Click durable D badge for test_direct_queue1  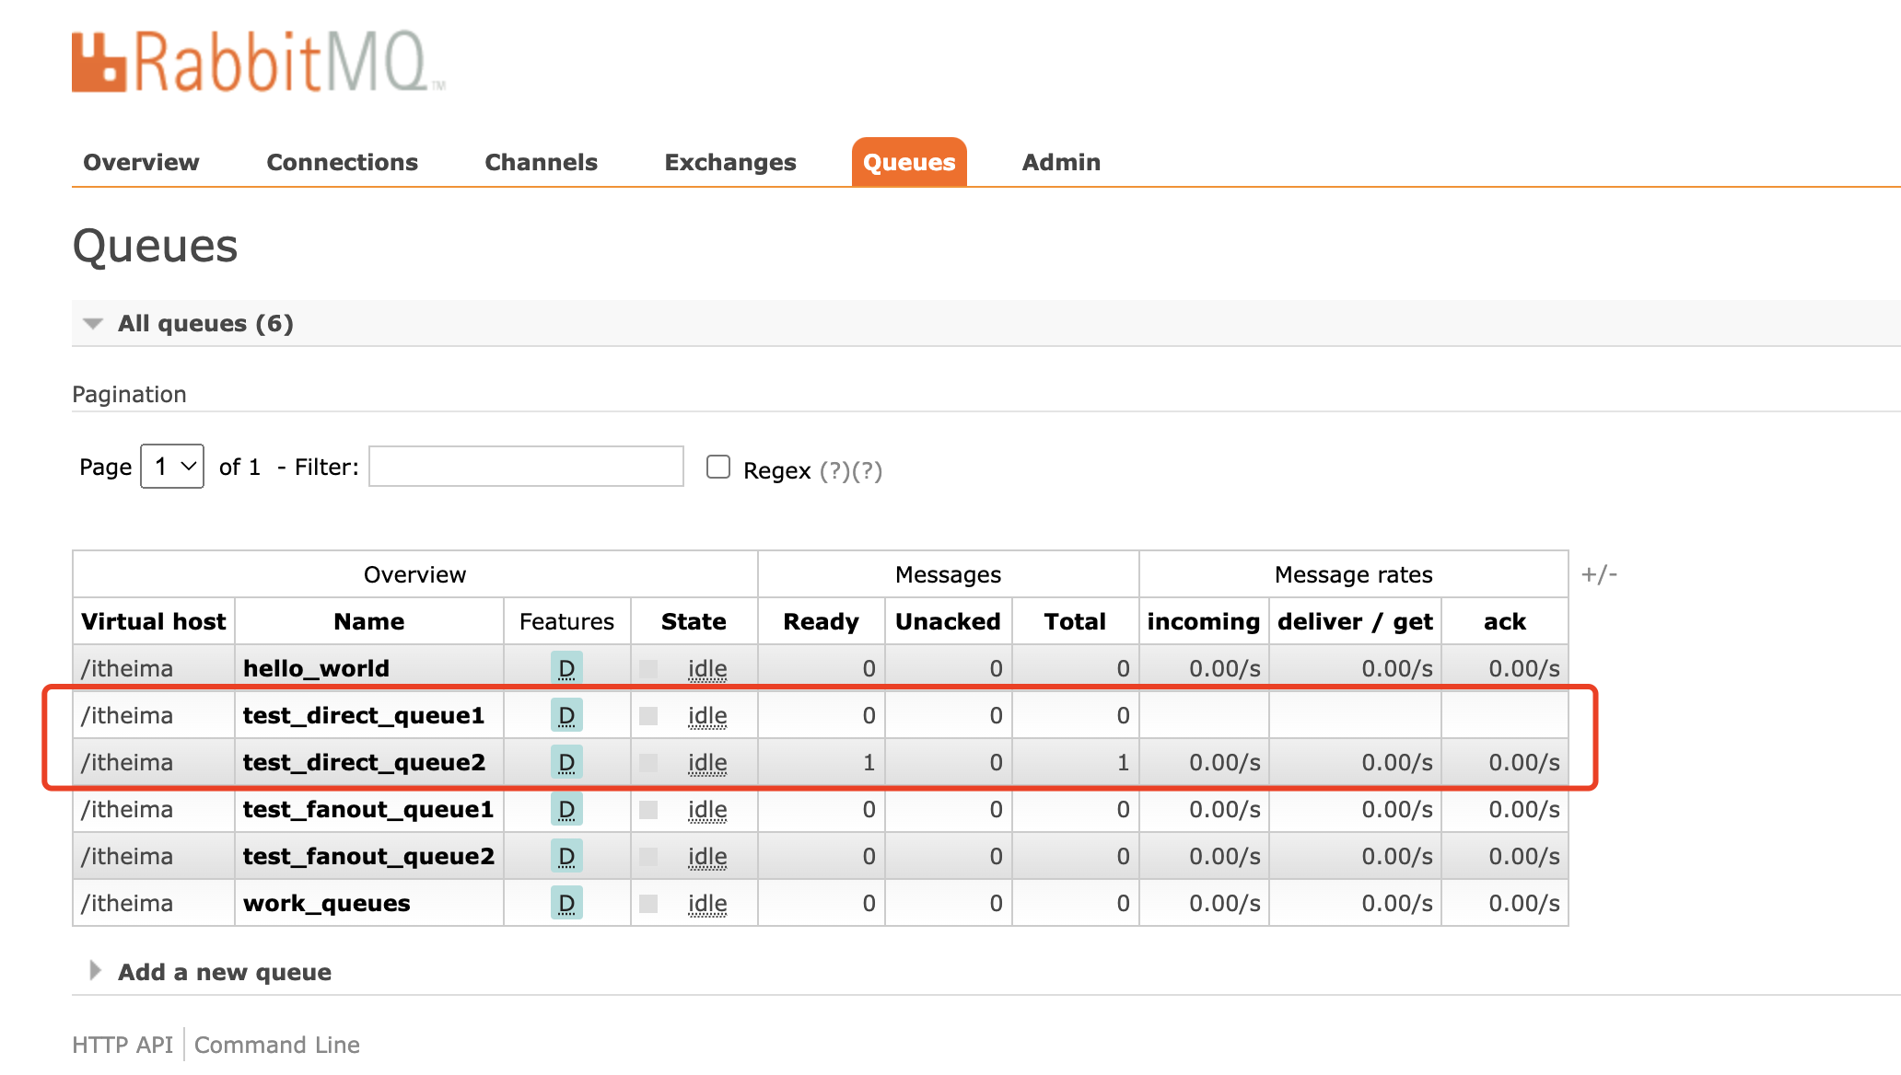tap(566, 715)
